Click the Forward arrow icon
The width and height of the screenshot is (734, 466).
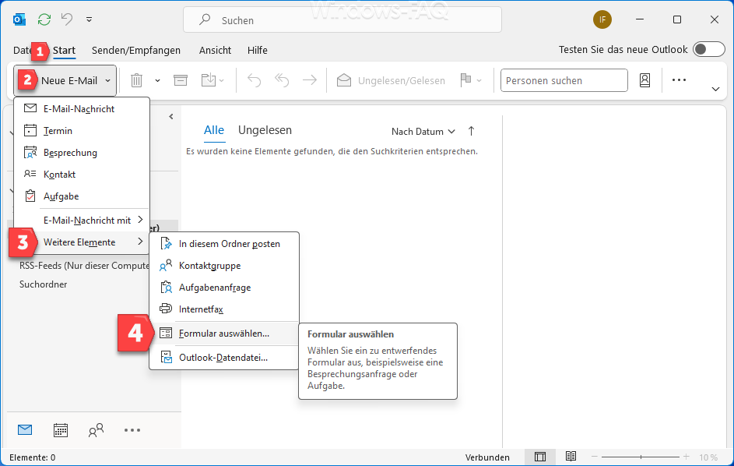point(310,80)
